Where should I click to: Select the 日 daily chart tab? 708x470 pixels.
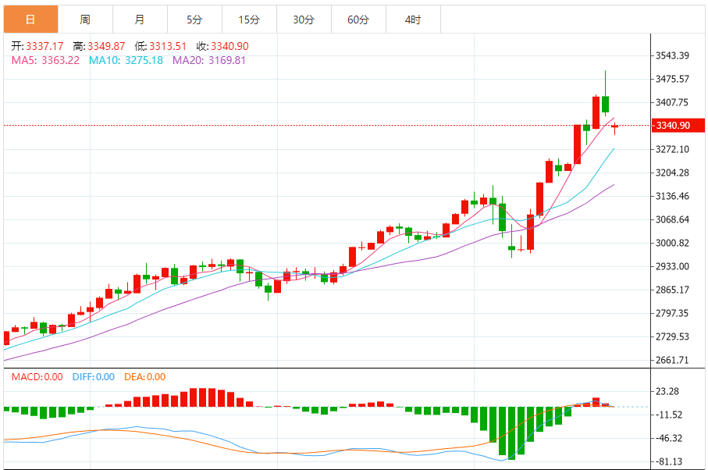click(30, 20)
